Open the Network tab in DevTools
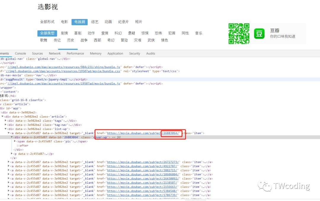Screen dimensions: 320x201 point(55,53)
